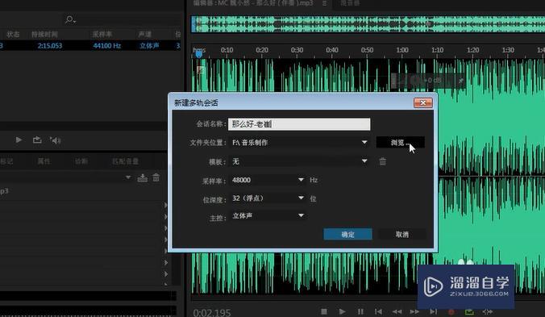Screen dimensions: 545x317
Task: Click the save preset icon beside lower-left trash
Action: [143, 178]
